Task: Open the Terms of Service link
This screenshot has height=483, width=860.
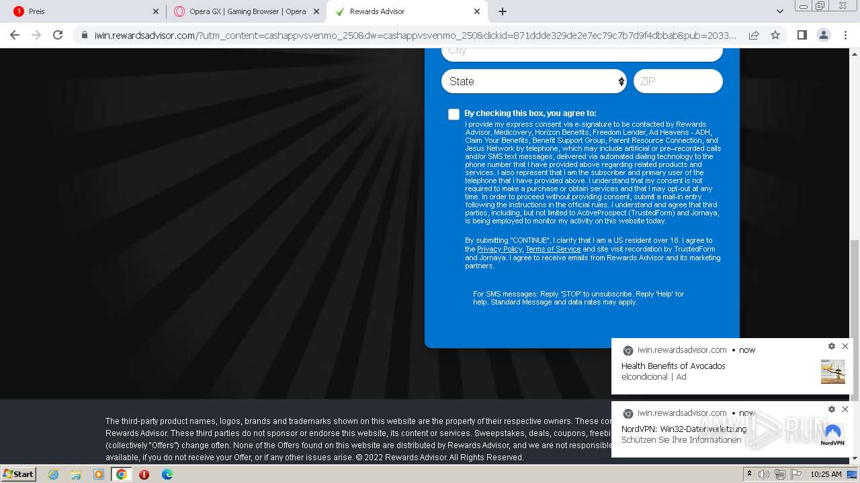Action: coord(553,249)
